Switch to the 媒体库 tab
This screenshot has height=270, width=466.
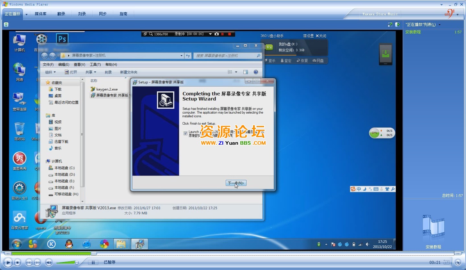(40, 14)
